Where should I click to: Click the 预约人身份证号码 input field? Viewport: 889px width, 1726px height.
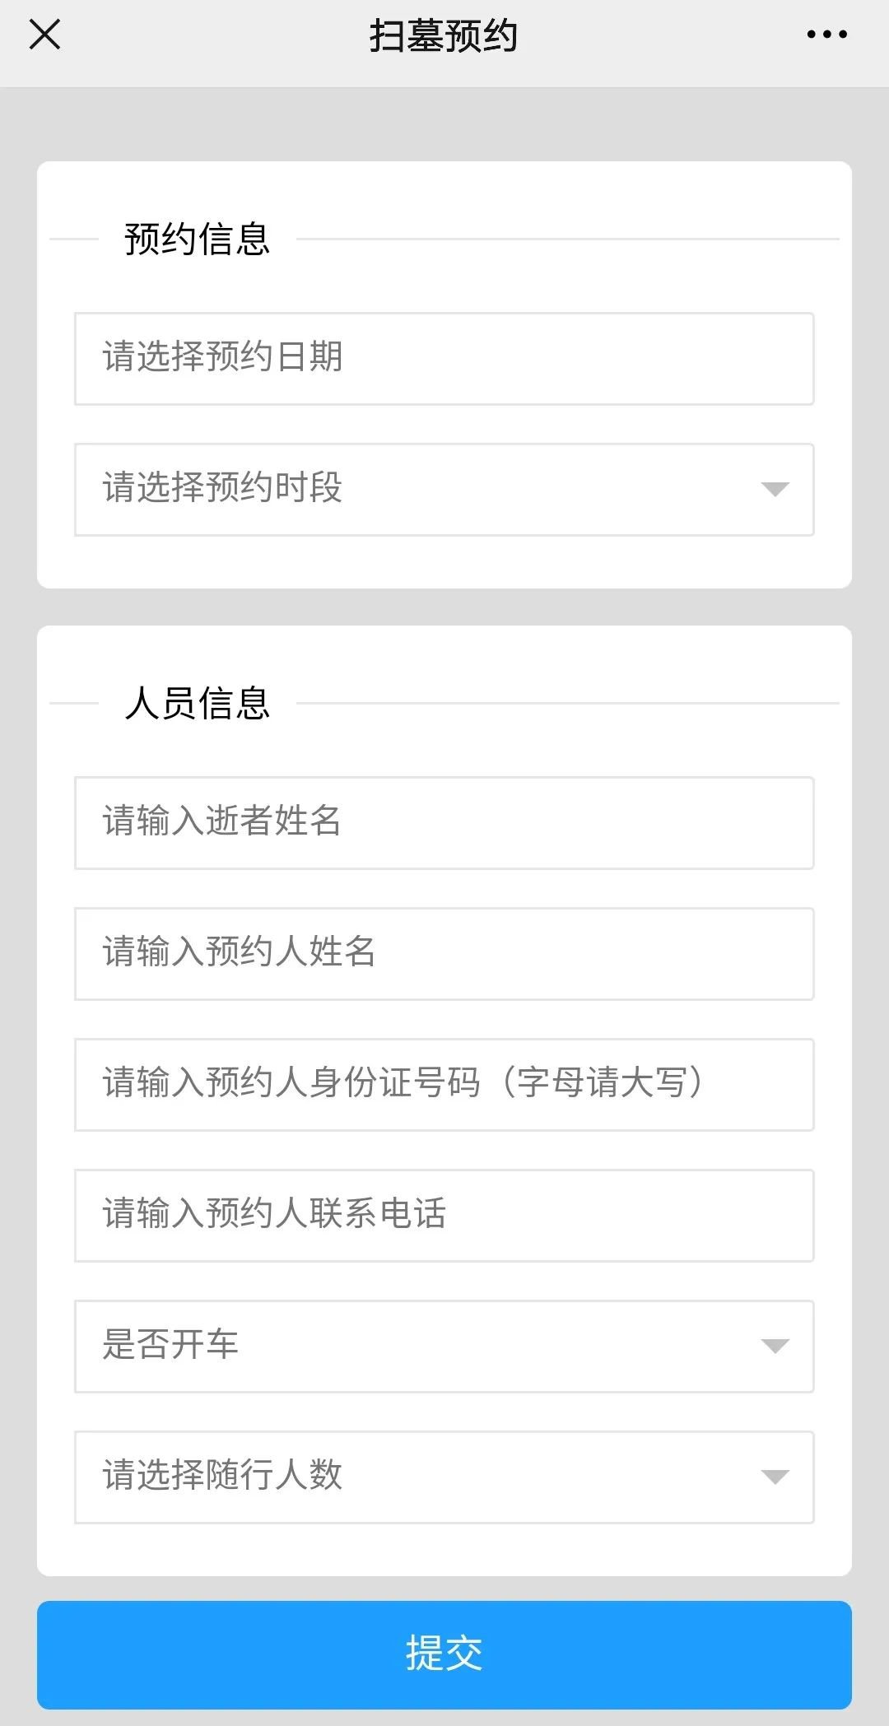444,1084
